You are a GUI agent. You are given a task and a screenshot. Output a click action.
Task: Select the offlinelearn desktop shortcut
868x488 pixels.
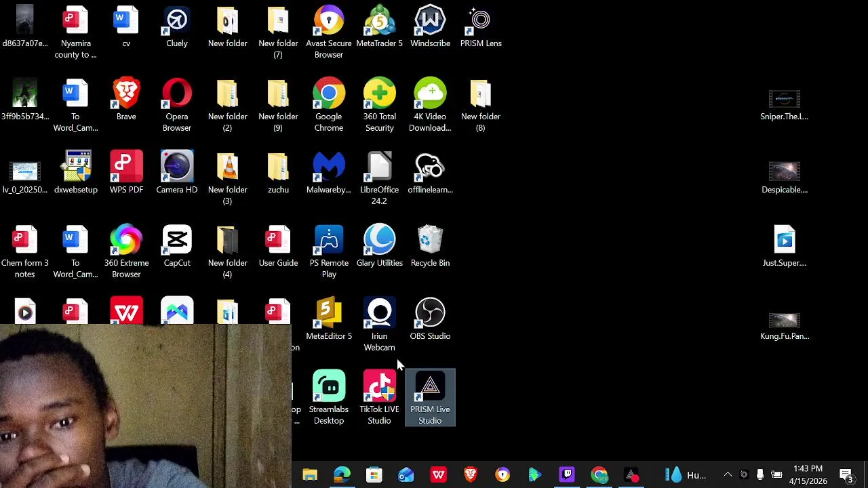(x=430, y=174)
